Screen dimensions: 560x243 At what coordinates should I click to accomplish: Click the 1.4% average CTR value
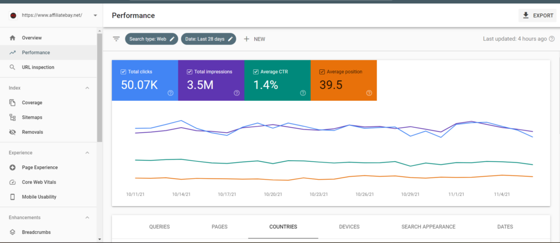point(265,85)
